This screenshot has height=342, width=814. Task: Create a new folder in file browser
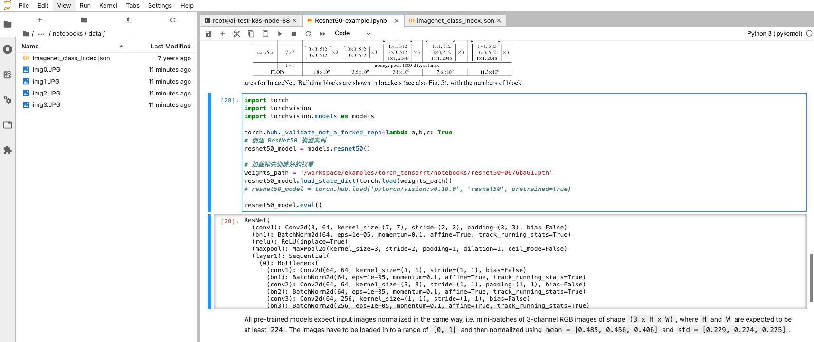click(x=84, y=20)
